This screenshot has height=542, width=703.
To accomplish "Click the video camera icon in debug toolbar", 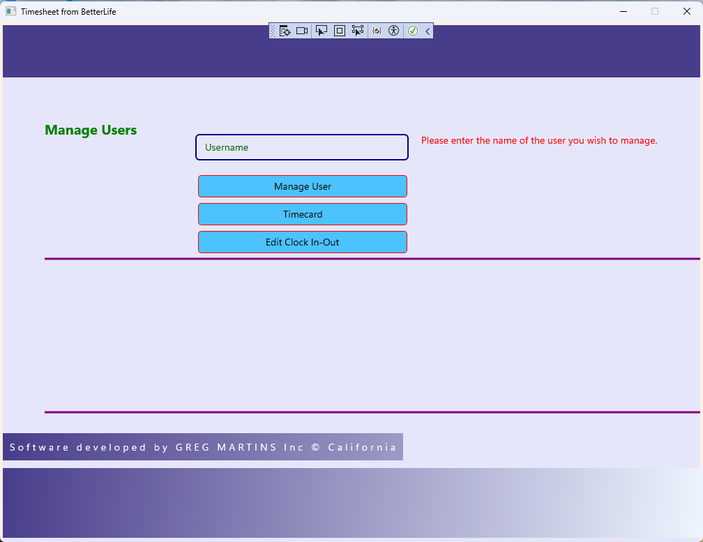I will point(302,31).
